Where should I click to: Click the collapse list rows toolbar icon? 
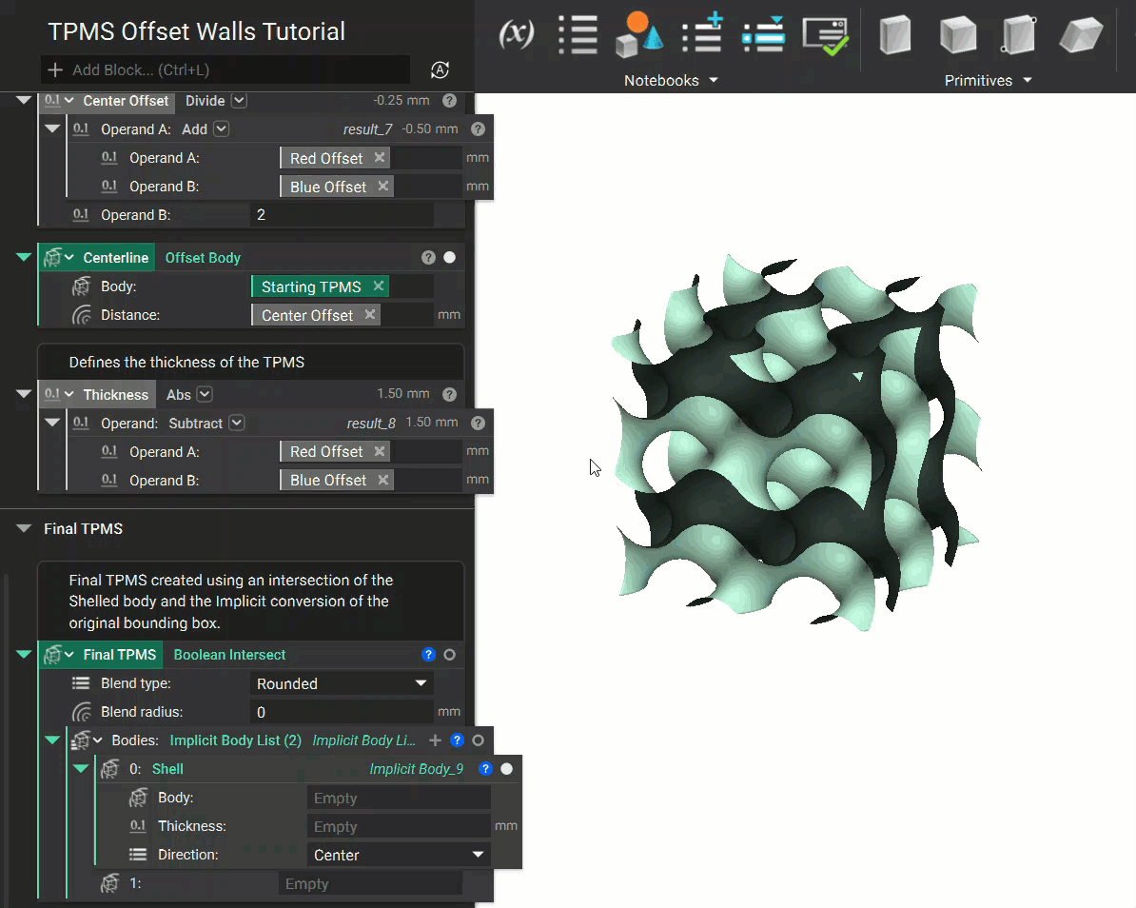[x=763, y=35]
